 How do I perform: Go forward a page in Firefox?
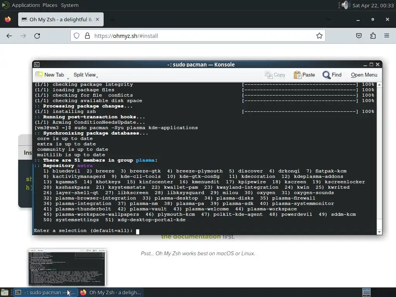tap(23, 36)
